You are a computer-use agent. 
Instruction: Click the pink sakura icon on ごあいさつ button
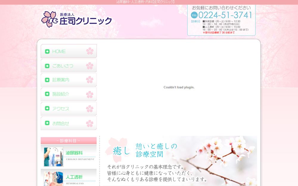90,66
